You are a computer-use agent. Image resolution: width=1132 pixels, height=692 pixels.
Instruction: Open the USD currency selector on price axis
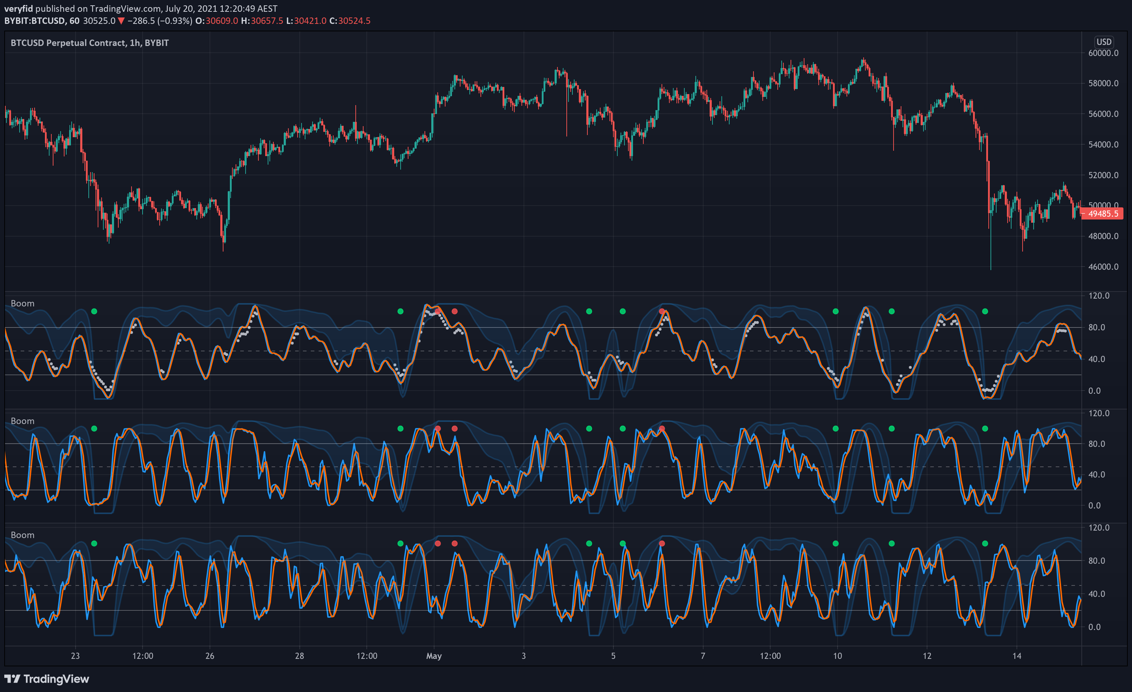coord(1104,42)
